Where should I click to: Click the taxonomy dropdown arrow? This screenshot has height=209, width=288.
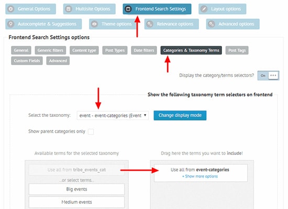tap(145, 115)
